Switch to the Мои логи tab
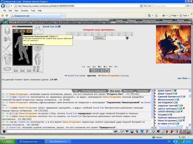 [128, 91]
